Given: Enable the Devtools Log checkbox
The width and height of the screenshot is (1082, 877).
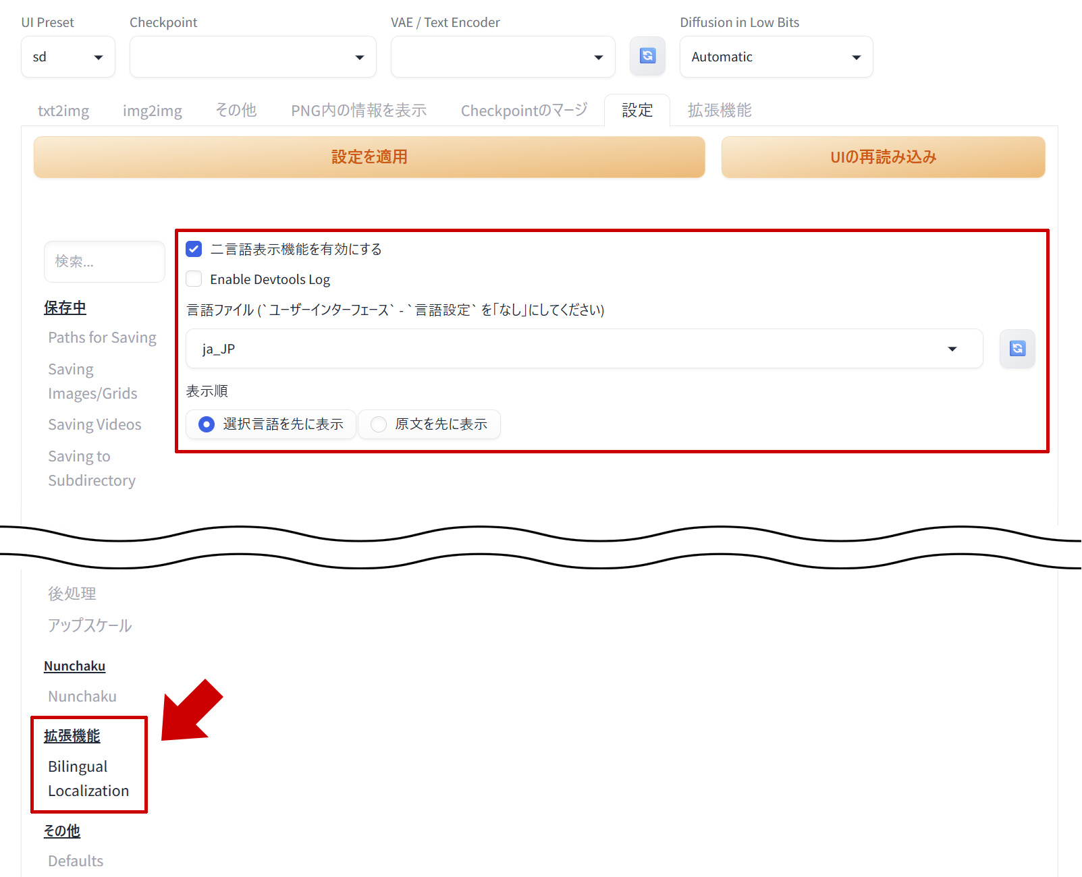Looking at the screenshot, I should click(194, 279).
